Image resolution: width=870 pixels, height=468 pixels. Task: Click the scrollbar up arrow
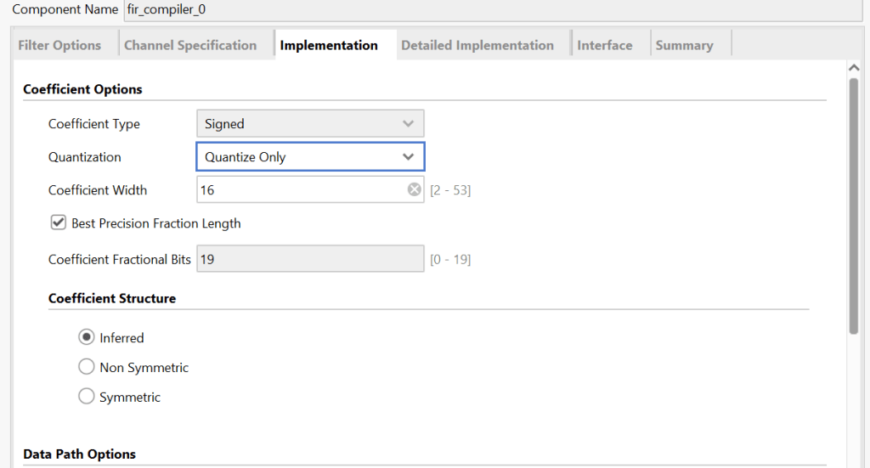click(855, 67)
